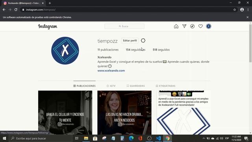Dismiss the automated software infobar

coord(248,17)
